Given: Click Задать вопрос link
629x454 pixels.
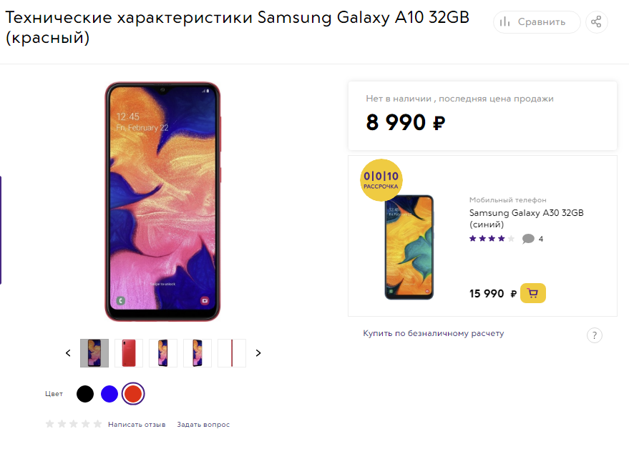Looking at the screenshot, I should (x=203, y=425).
